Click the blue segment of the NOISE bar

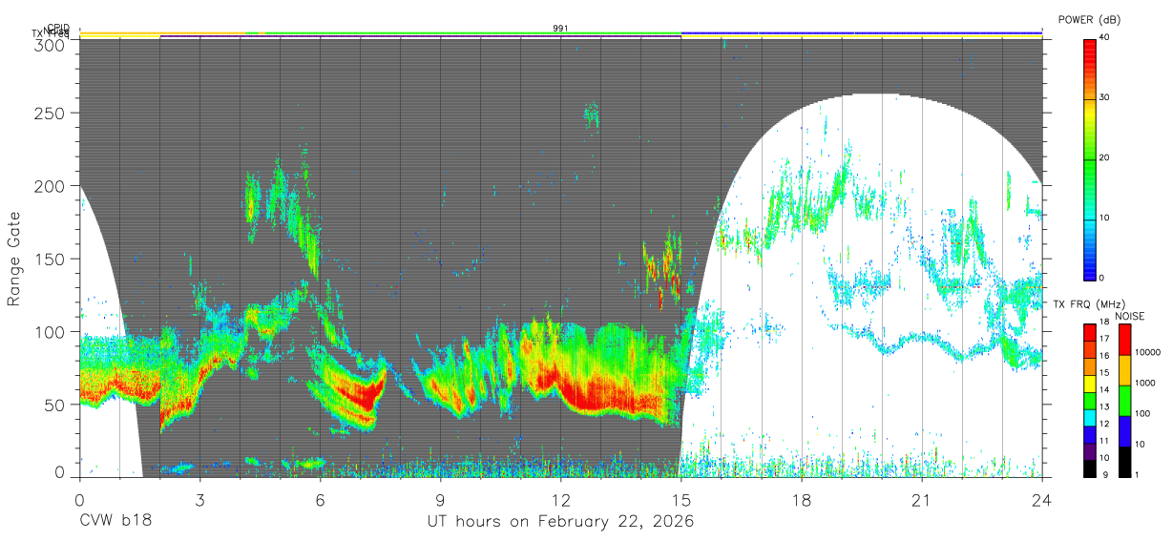pyautogui.click(x=1124, y=431)
